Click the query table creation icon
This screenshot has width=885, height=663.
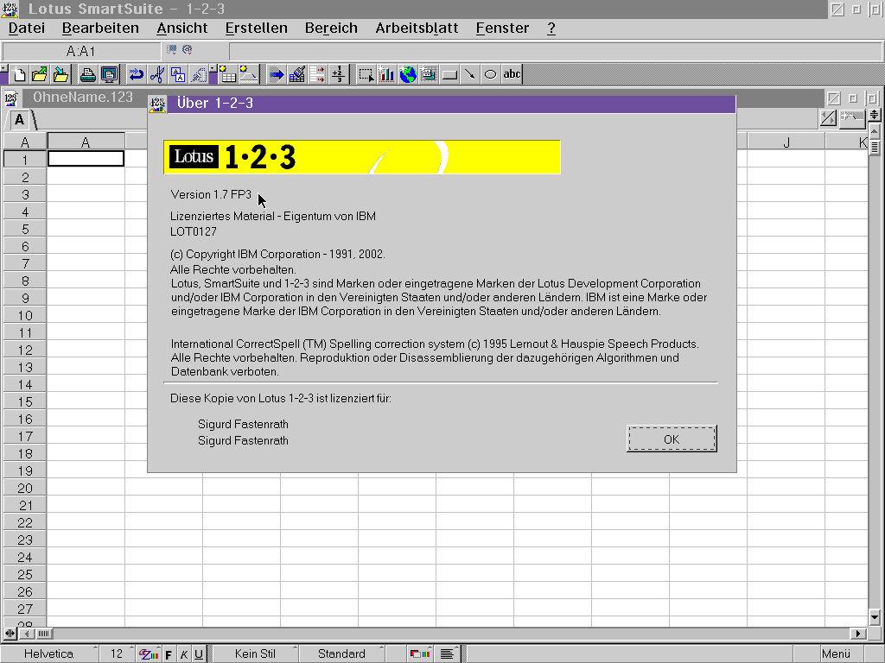(228, 74)
